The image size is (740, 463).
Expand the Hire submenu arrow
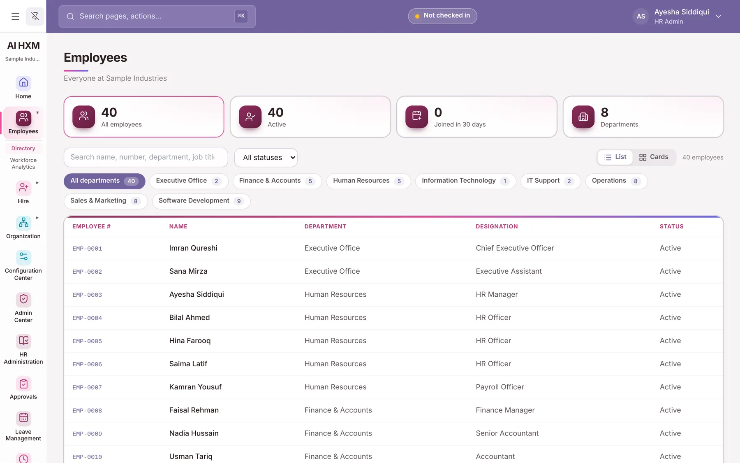click(x=37, y=183)
